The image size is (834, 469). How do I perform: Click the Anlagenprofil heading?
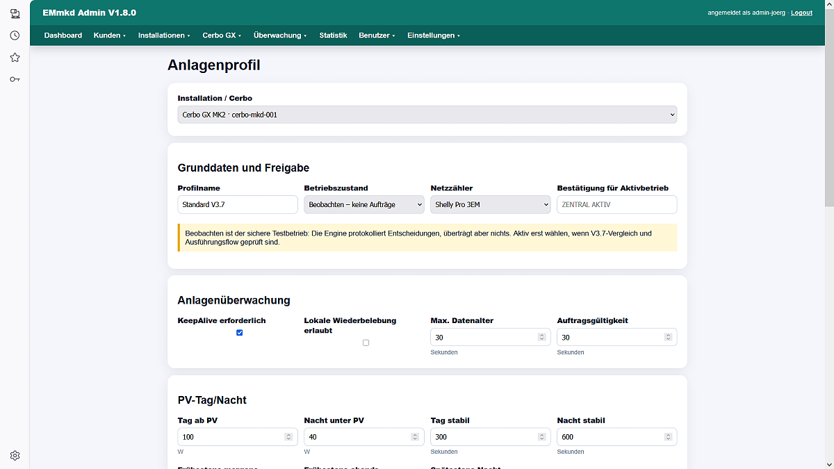(x=214, y=65)
